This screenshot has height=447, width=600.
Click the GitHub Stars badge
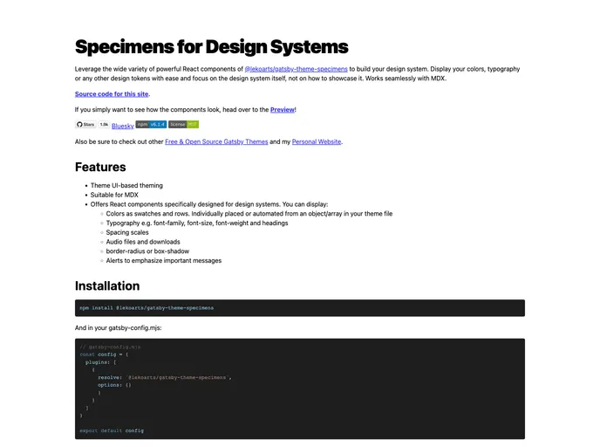[x=85, y=125]
